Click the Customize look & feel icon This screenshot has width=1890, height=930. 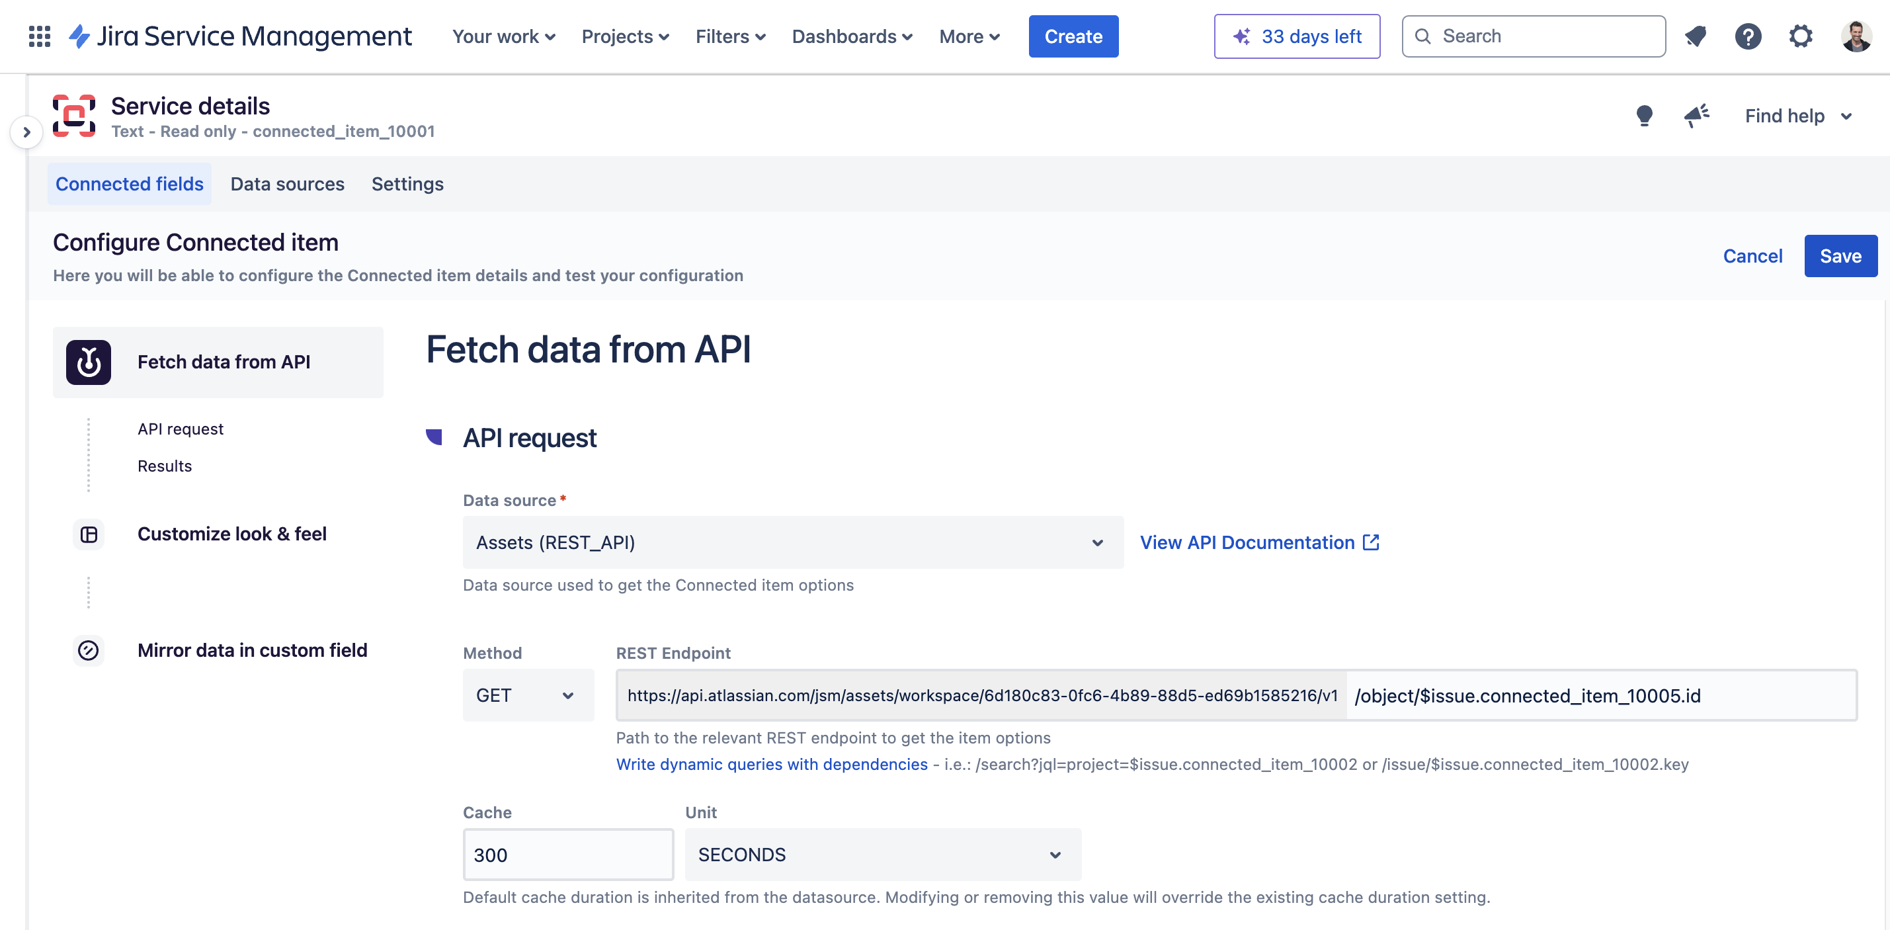[89, 534]
